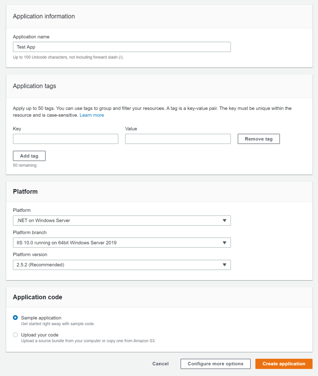Click the Cancel button
The height and width of the screenshot is (376, 318).
pyautogui.click(x=160, y=364)
